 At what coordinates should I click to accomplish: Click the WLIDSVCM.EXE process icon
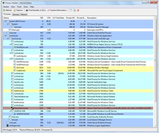coord(15,114)
